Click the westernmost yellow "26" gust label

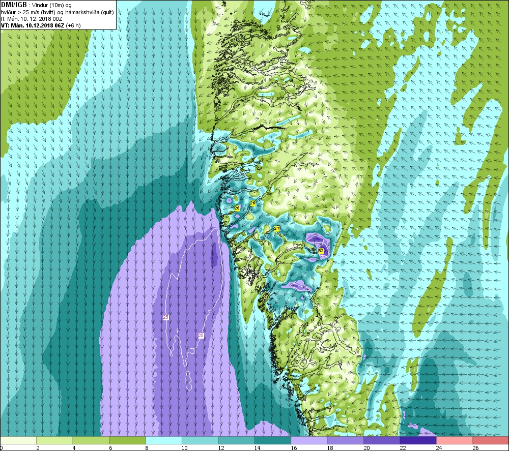tap(237, 208)
